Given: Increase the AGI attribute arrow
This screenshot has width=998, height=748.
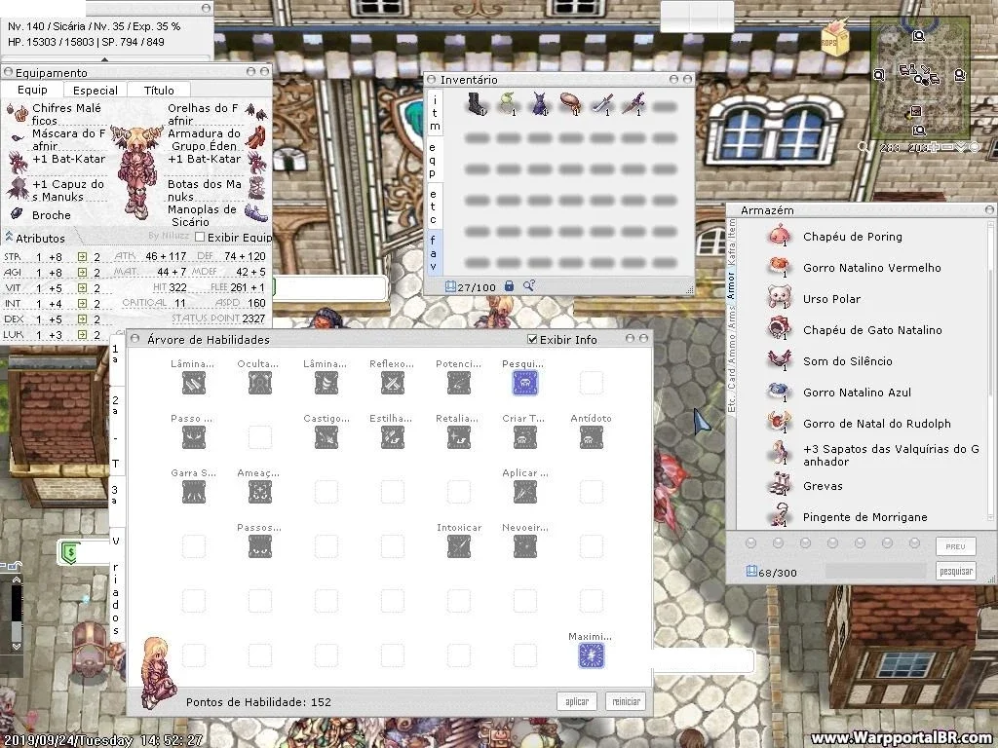Looking at the screenshot, I should point(82,273).
